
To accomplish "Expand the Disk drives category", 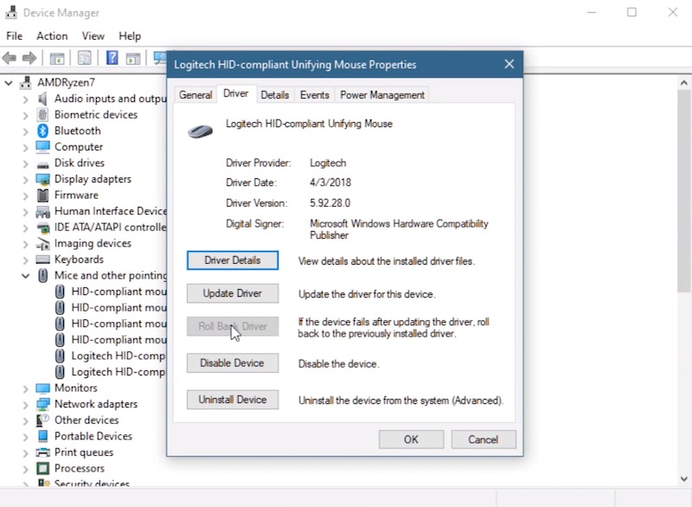I will (26, 164).
